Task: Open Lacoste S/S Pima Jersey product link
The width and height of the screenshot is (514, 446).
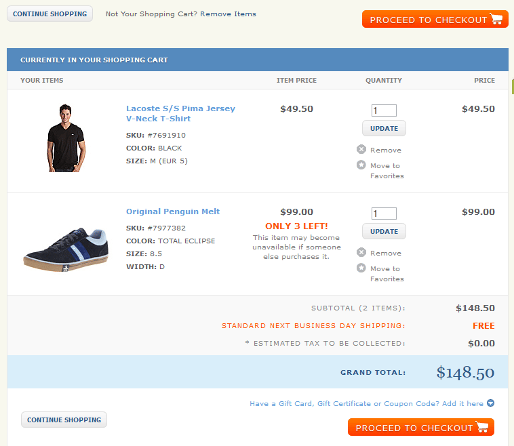Action: pos(180,113)
